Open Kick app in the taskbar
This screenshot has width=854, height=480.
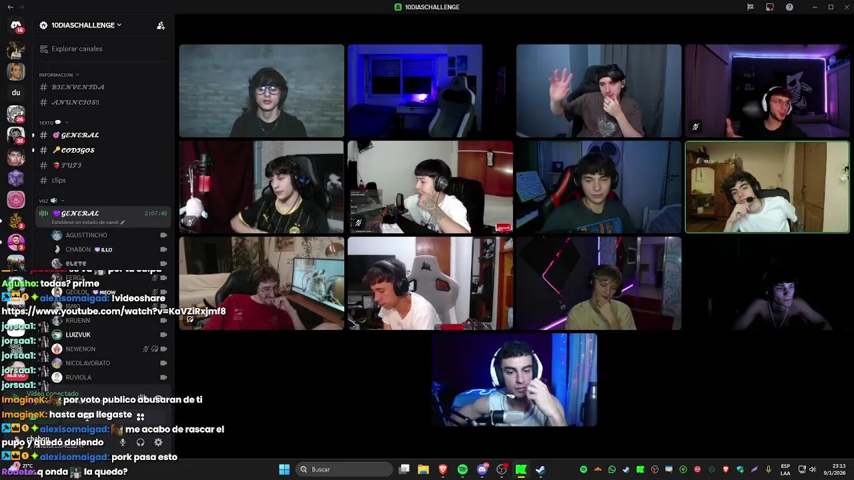click(x=521, y=469)
